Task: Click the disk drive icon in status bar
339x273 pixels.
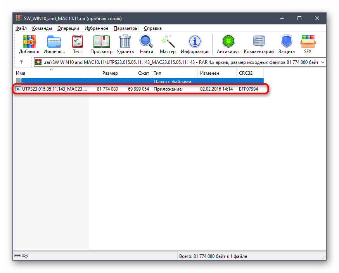Action: pyautogui.click(x=17, y=256)
